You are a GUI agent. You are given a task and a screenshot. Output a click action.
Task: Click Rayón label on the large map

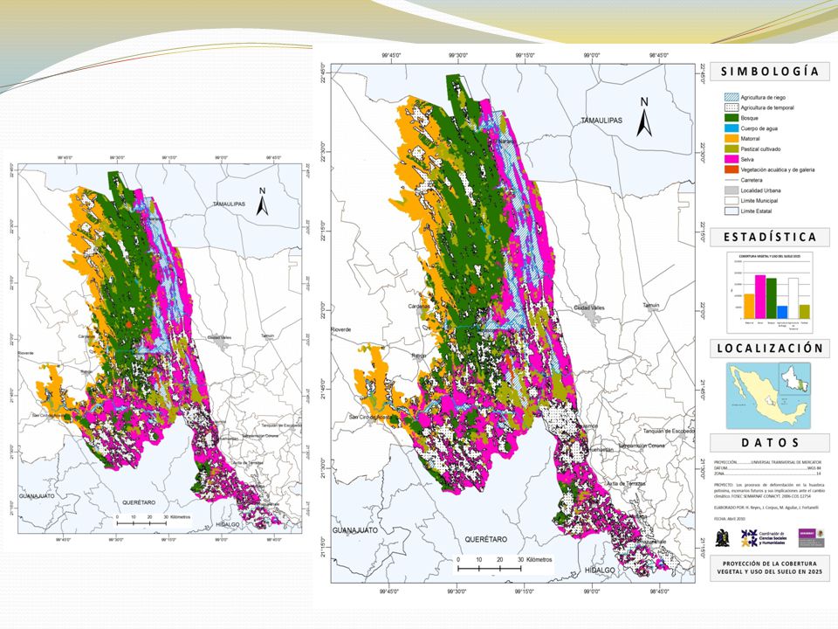pyautogui.click(x=419, y=356)
